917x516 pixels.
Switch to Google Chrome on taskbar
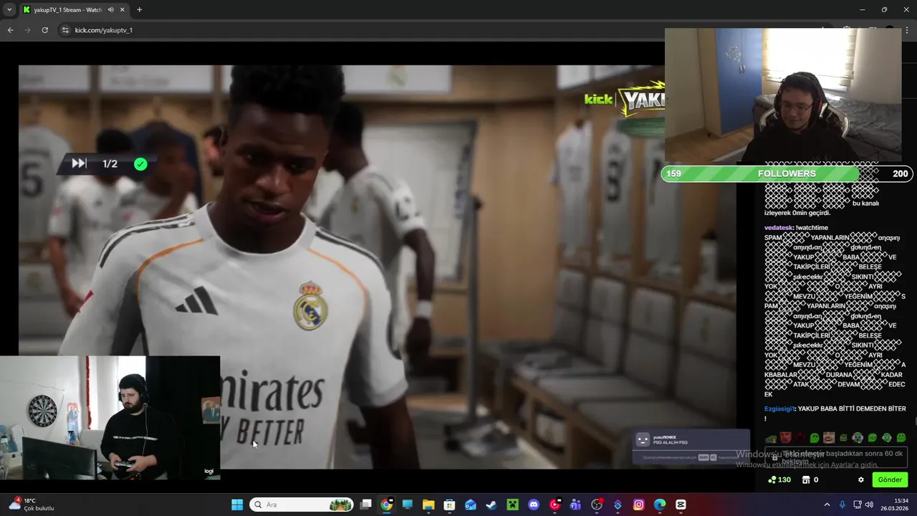click(x=386, y=505)
